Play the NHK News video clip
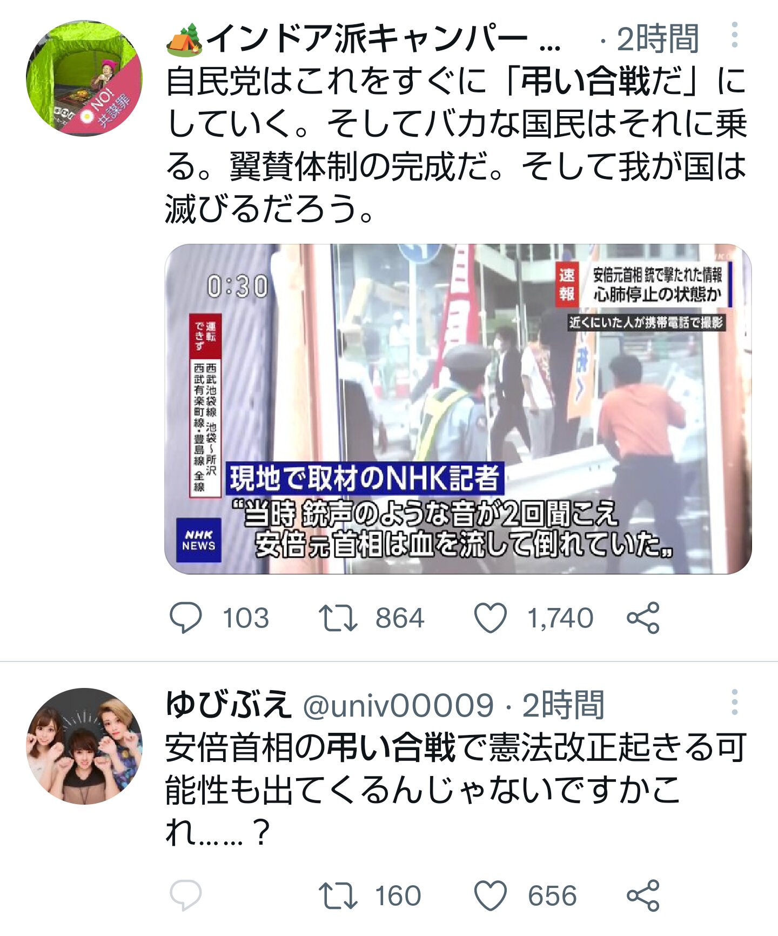778x936 pixels. 458,409
